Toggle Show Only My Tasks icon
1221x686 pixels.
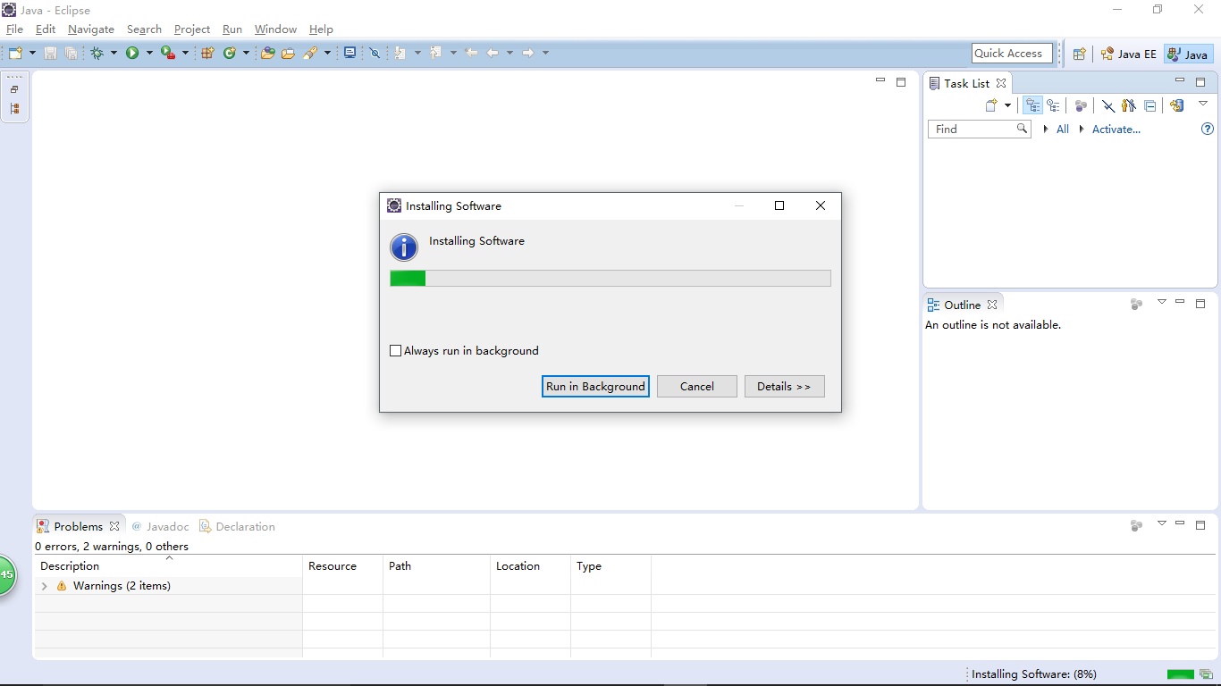tap(1129, 105)
